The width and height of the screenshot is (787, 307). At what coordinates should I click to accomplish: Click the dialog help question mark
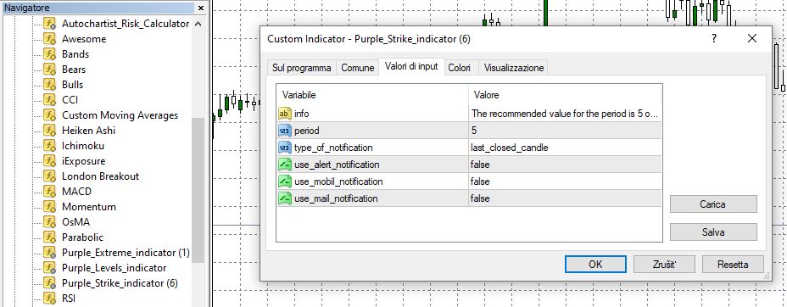click(x=714, y=39)
